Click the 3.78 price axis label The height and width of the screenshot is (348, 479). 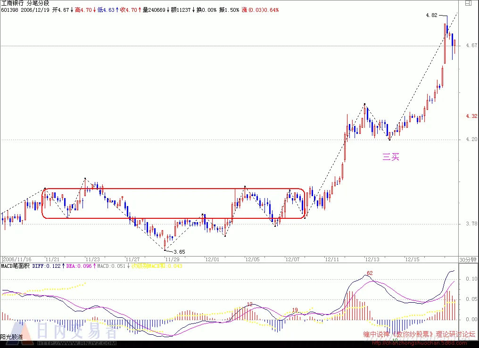[x=471, y=224]
